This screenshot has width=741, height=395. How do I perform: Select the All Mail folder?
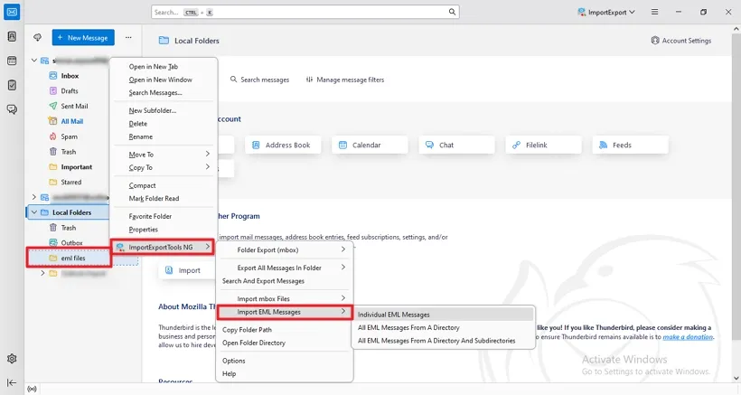click(x=71, y=121)
